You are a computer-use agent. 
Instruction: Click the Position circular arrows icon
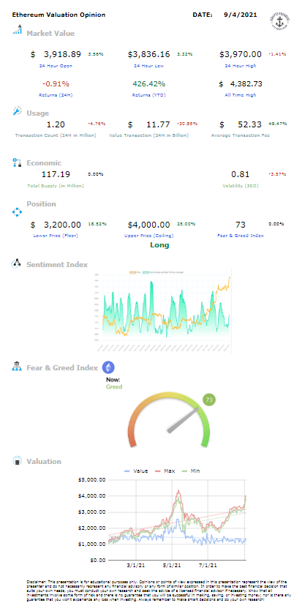(x=18, y=211)
